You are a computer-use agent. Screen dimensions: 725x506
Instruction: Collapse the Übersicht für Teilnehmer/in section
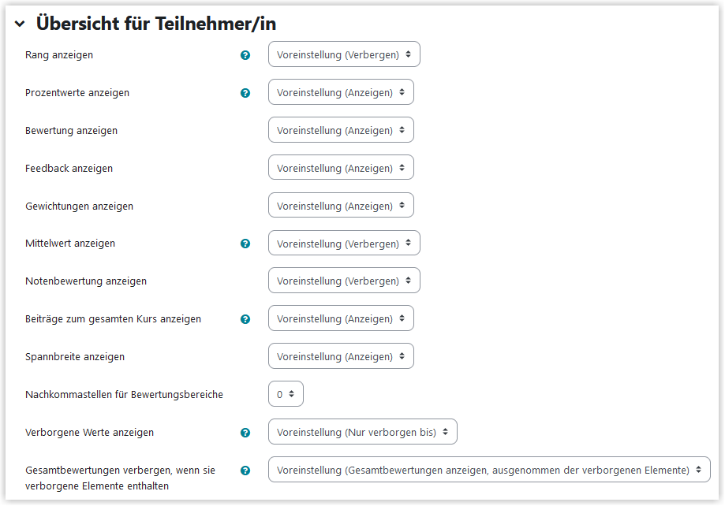pos(20,24)
